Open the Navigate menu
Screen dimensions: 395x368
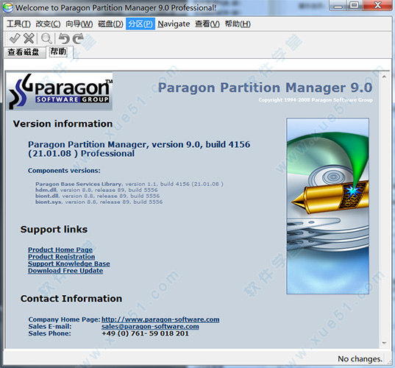click(174, 24)
